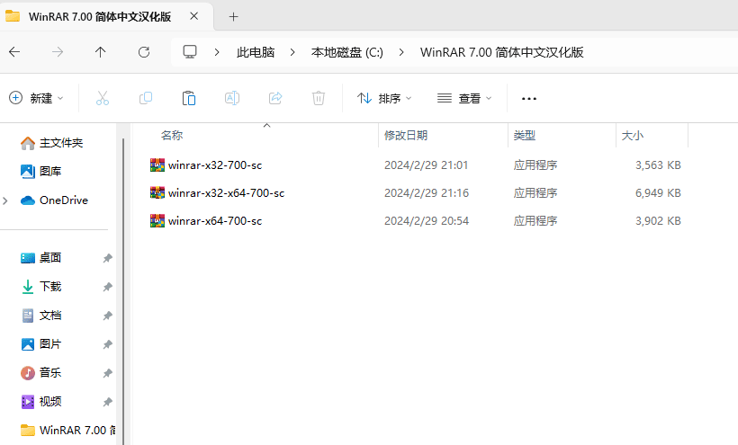The width and height of the screenshot is (738, 445).
Task: Click size value 3,563 KB
Action: coord(658,165)
